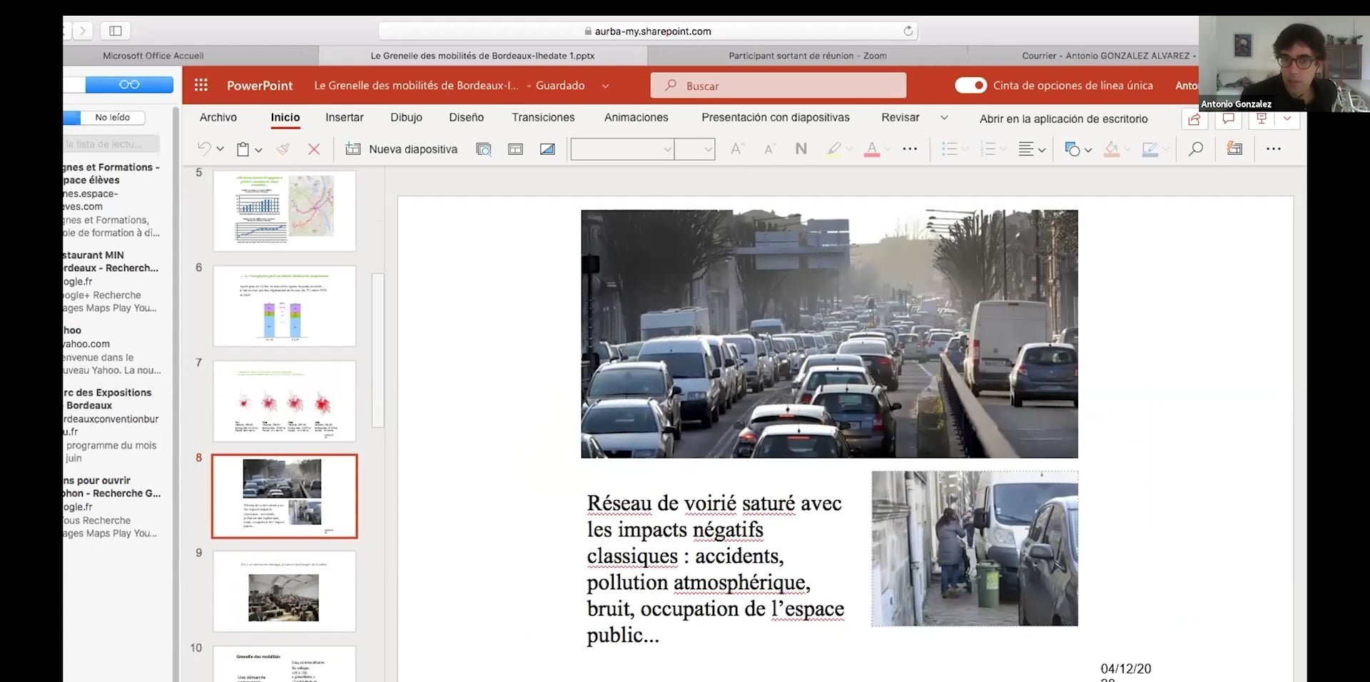Click the slide background format icon
Screen dimensions: 1370x682
[547, 149]
